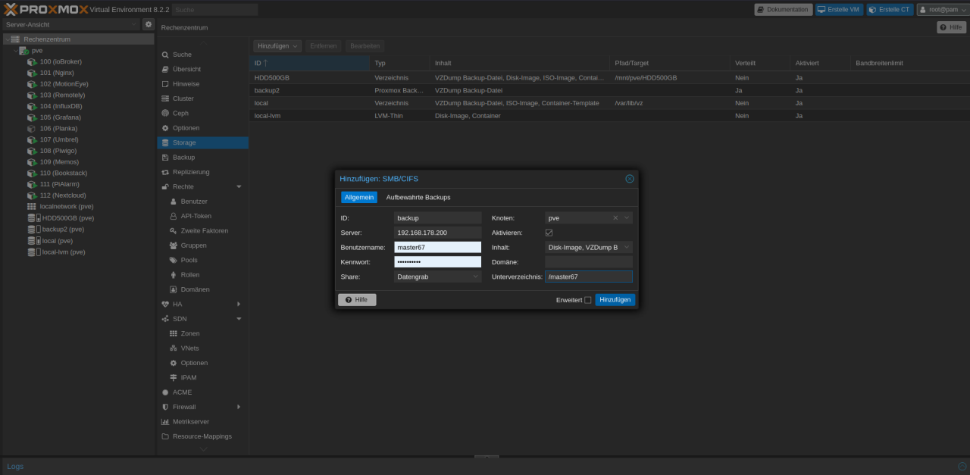The width and height of the screenshot is (970, 475).
Task: Click the ID input field containing backup
Action: pyautogui.click(x=438, y=217)
